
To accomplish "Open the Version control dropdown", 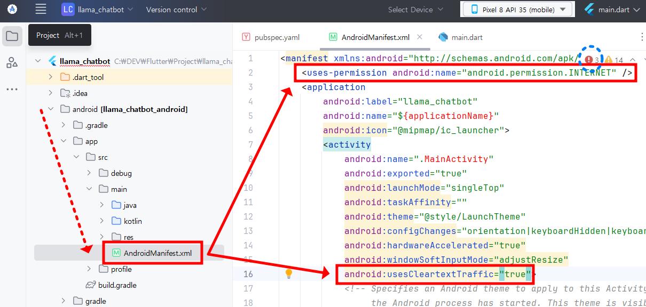I will point(176,10).
